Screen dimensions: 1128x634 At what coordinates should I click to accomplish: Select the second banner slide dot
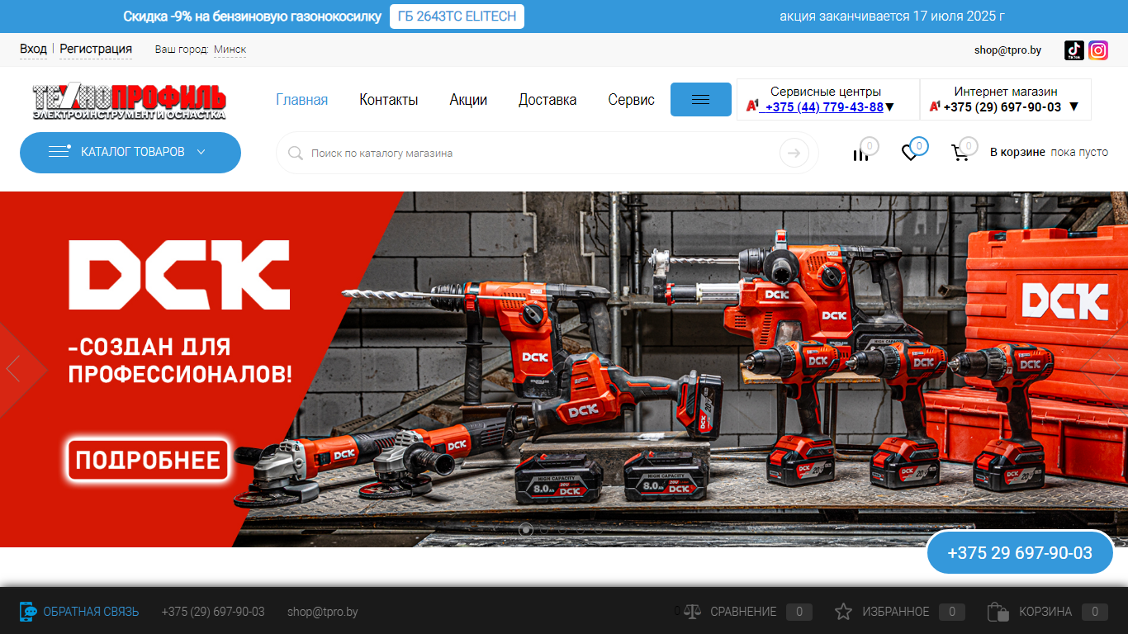pyautogui.click(x=544, y=529)
